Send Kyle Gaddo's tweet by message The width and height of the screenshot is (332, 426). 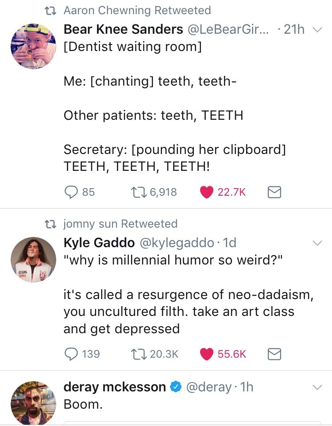click(274, 354)
